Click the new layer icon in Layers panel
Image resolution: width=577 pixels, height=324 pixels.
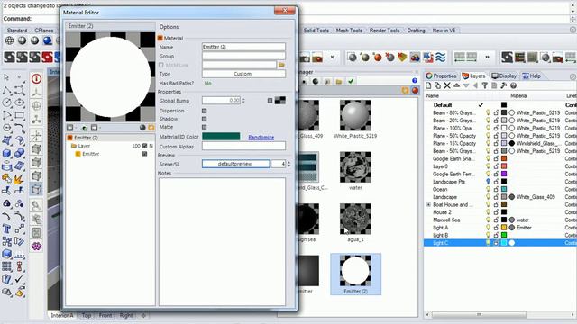tap(428, 85)
